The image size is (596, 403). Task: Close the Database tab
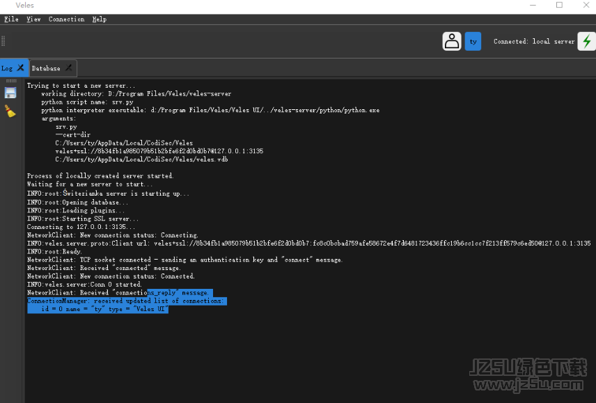(x=69, y=68)
